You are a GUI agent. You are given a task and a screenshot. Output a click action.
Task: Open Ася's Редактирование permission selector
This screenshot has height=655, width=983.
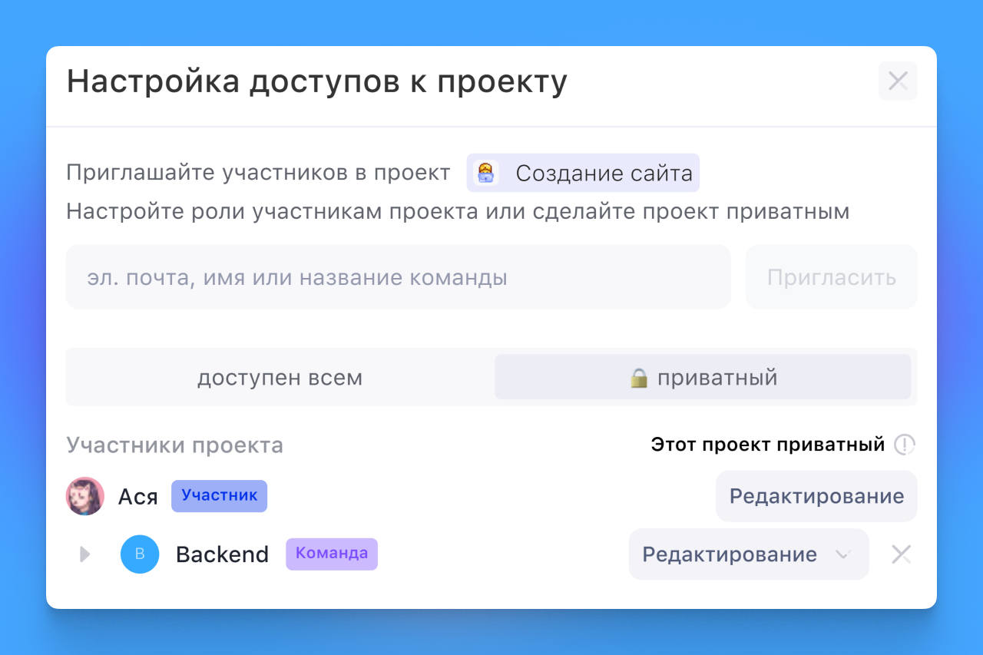pos(816,496)
